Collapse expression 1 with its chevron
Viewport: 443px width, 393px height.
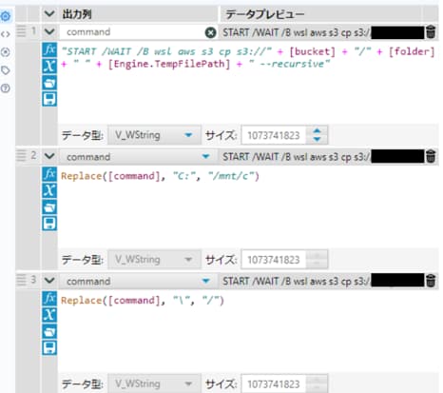[49, 31]
